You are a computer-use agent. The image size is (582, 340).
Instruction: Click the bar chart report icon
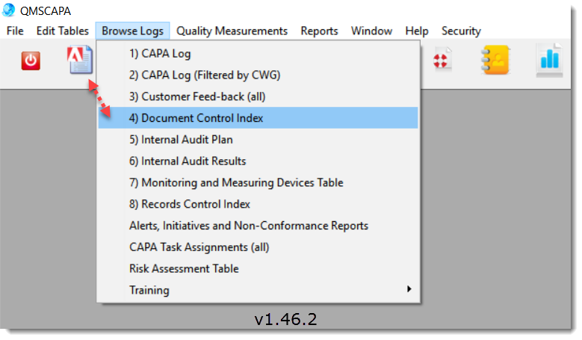pos(549,61)
